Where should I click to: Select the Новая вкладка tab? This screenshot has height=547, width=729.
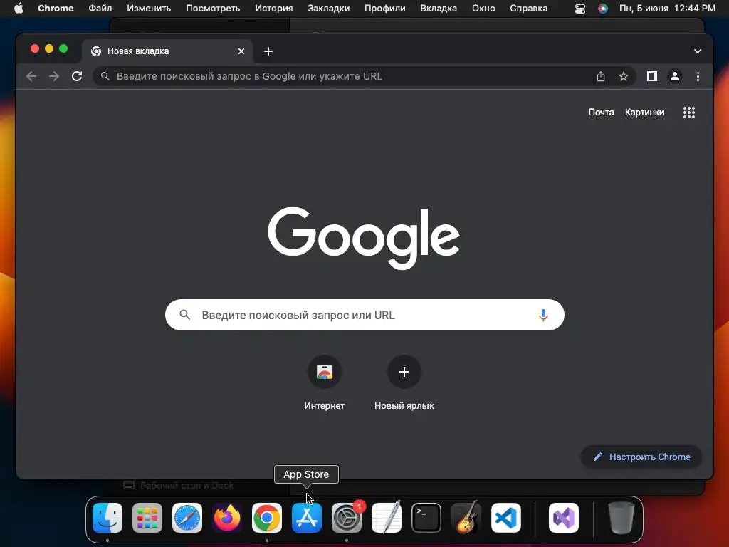coord(167,51)
